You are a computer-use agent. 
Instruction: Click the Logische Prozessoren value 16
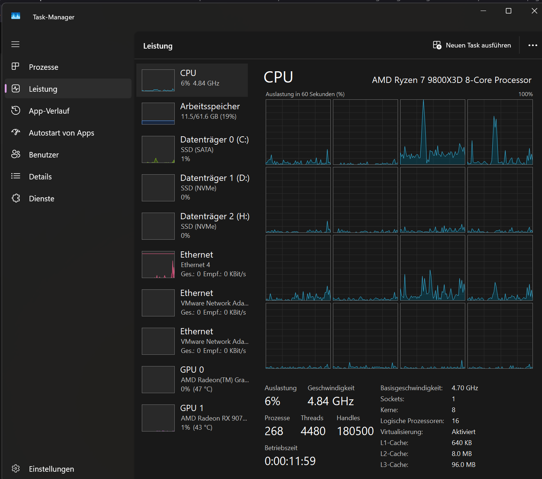[x=455, y=421]
